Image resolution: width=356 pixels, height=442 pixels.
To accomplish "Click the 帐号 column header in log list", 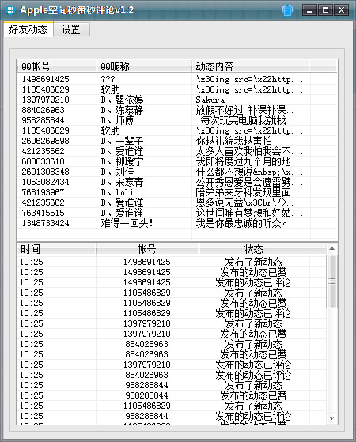I will point(147,249).
